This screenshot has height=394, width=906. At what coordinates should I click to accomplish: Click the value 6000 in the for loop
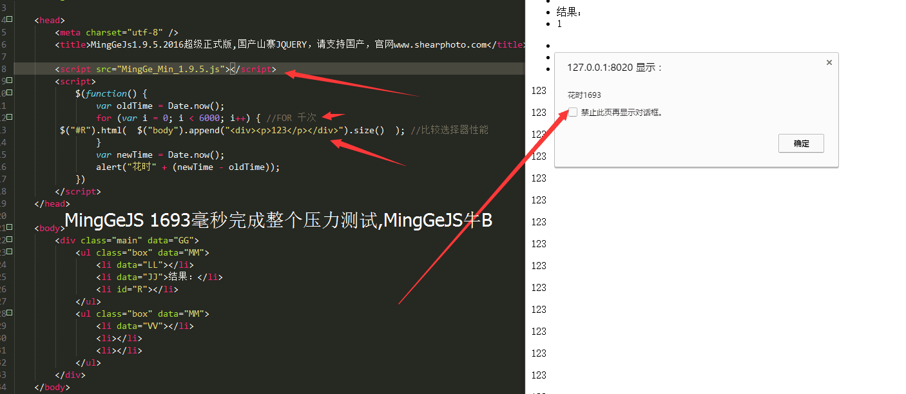209,118
